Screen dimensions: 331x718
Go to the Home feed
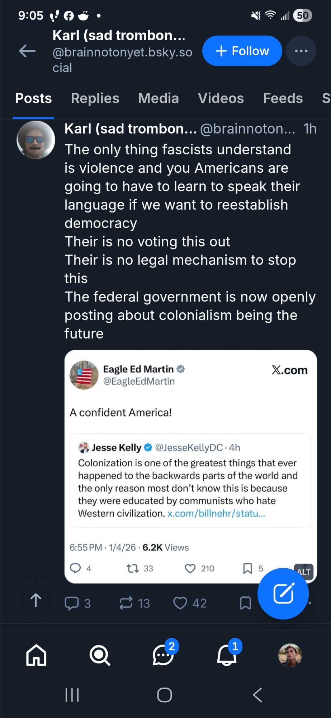[x=36, y=655]
